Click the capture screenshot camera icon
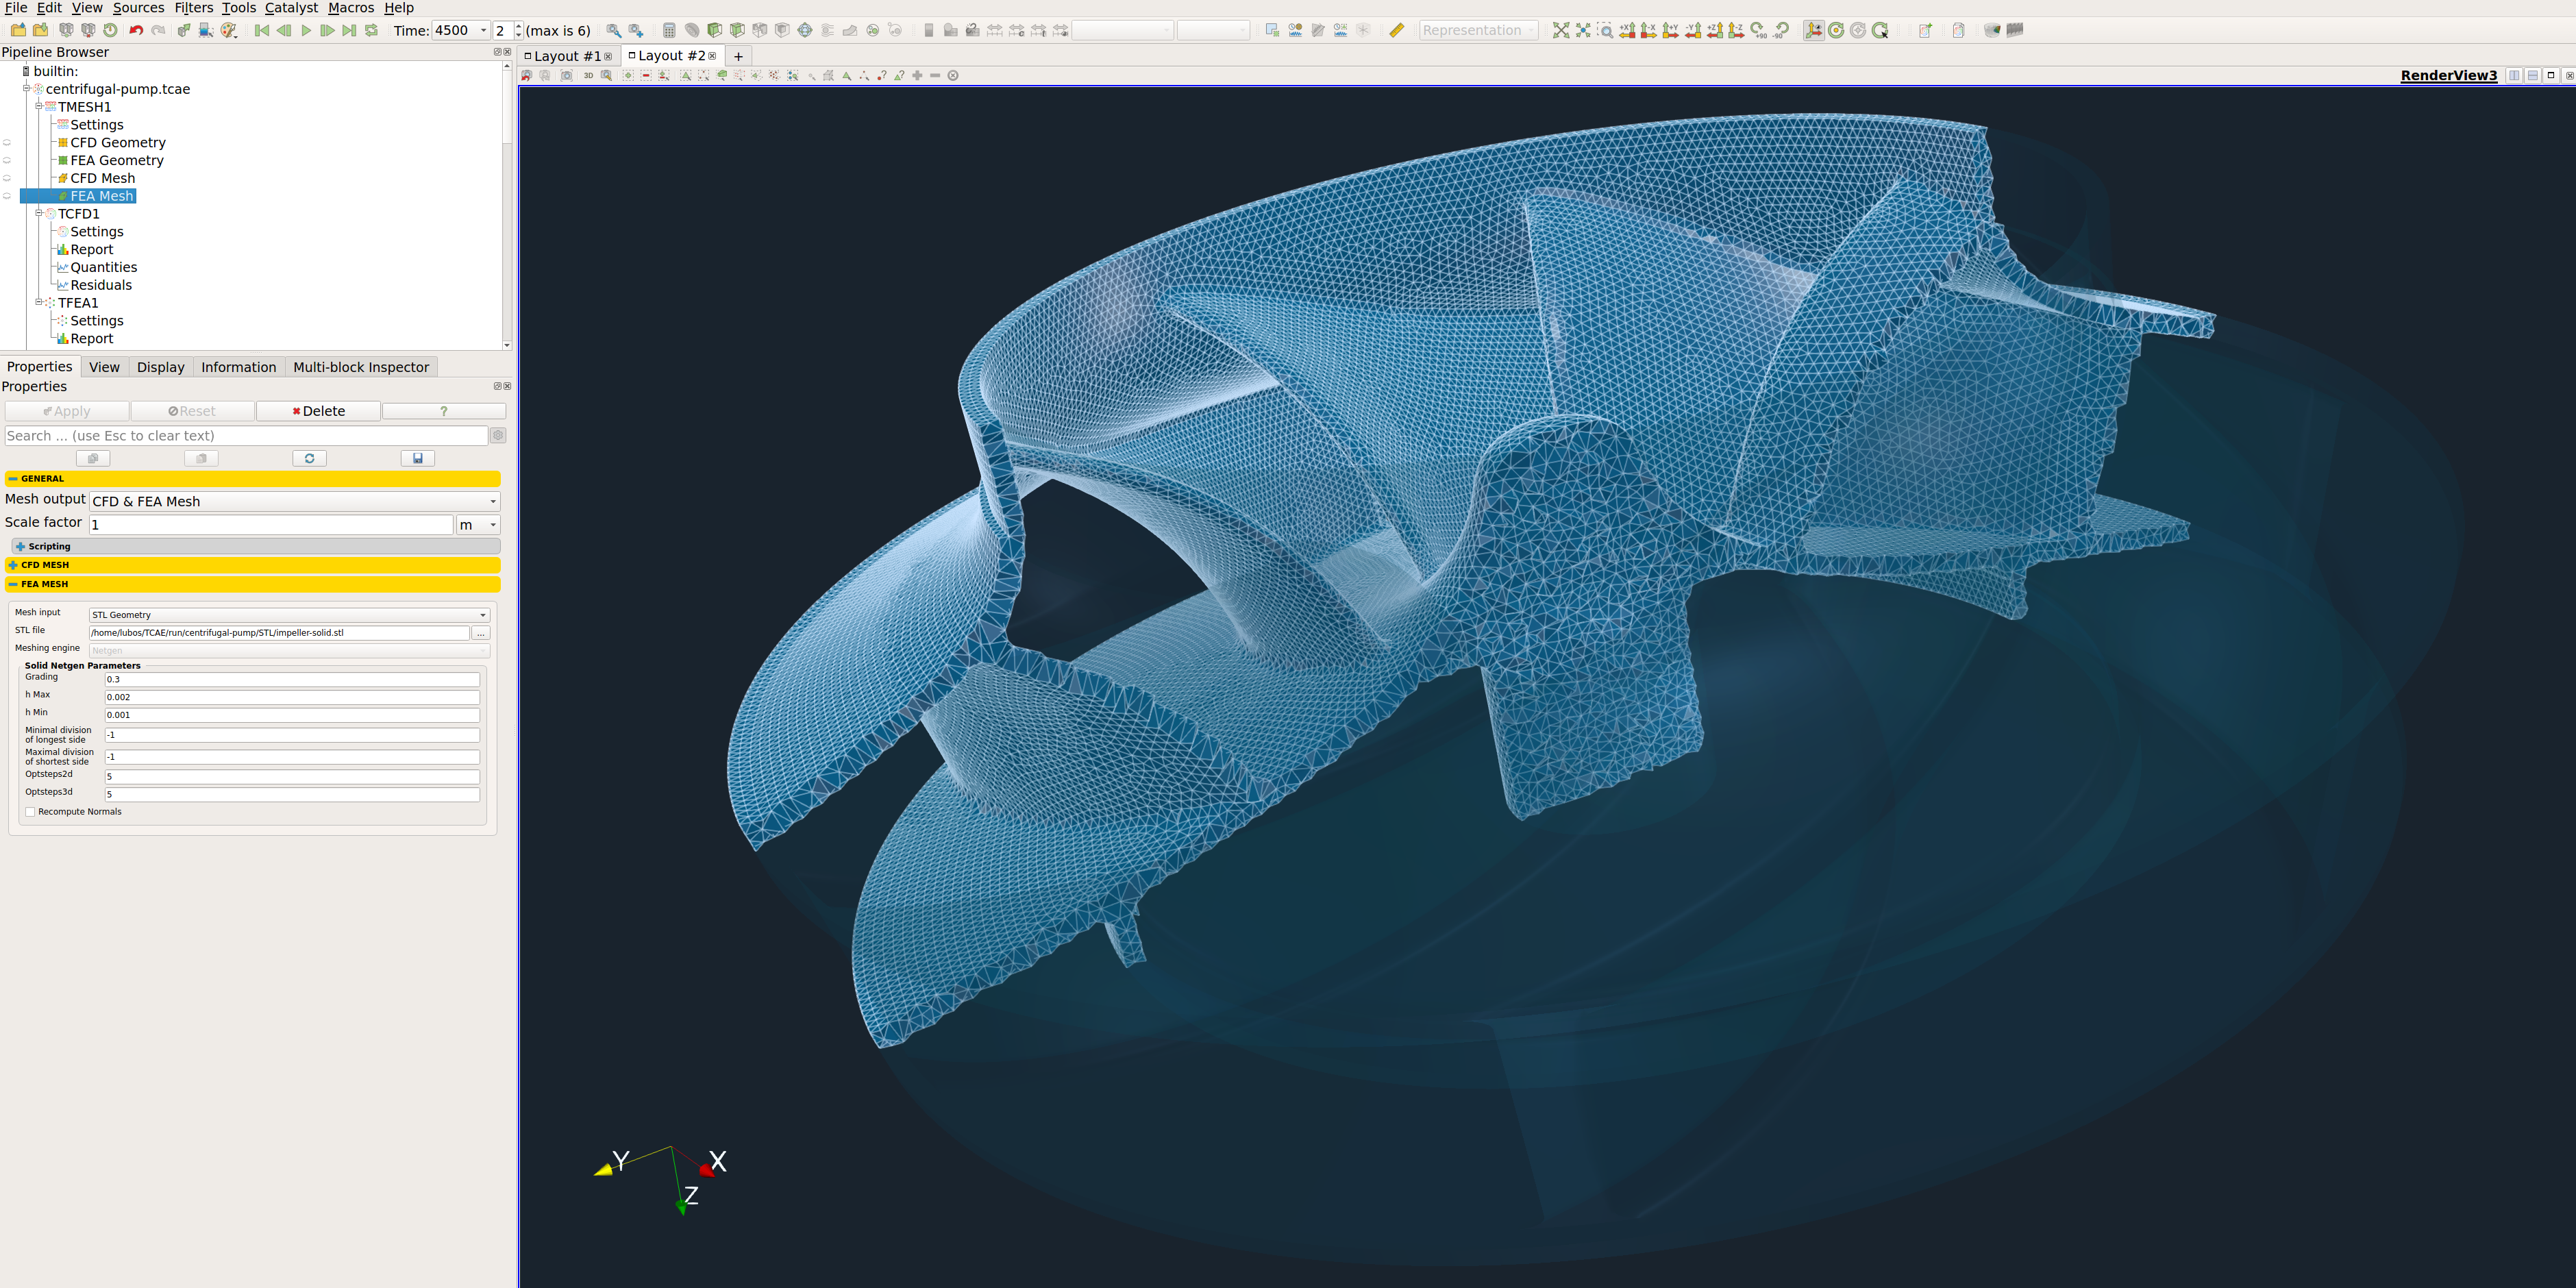2576x1288 pixels. click(x=566, y=75)
